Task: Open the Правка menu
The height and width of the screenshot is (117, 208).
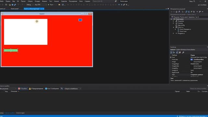Action: point(8,1)
